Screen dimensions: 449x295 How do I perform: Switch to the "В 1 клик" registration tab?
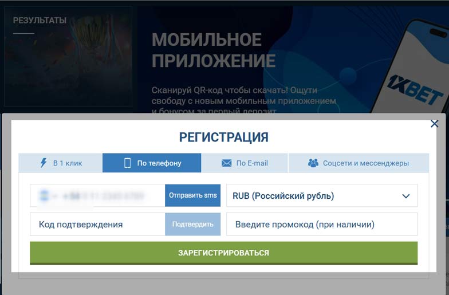pyautogui.click(x=61, y=163)
